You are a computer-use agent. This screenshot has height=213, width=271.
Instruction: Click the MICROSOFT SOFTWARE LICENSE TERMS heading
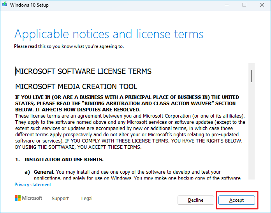pos(83,71)
